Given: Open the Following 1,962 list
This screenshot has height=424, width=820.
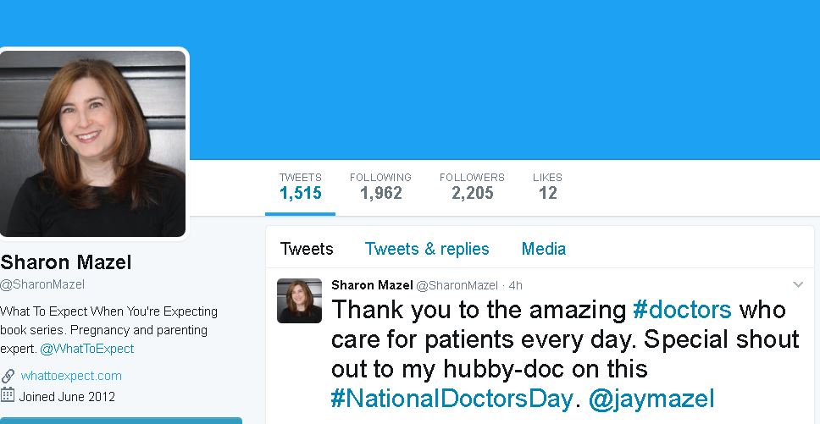Looking at the screenshot, I should (380, 186).
